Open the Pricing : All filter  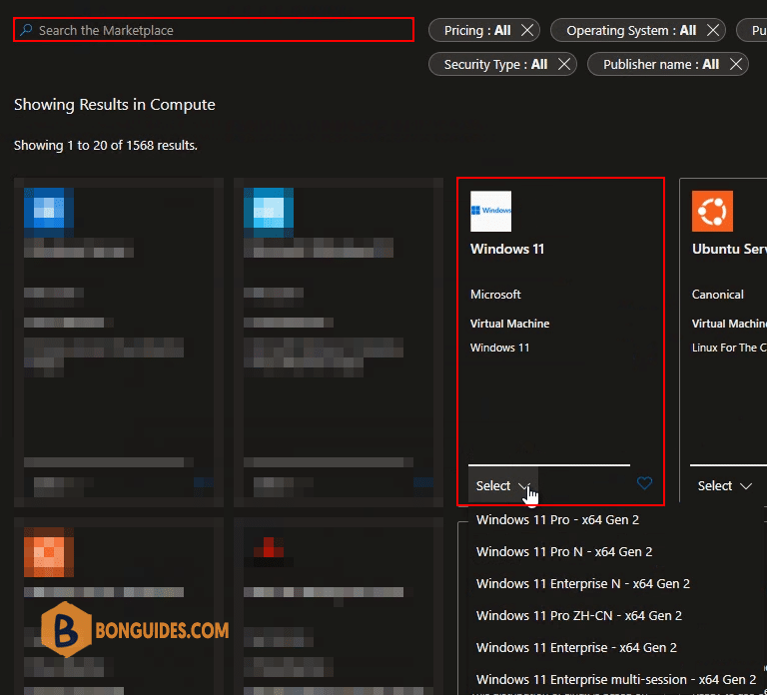coord(477,30)
